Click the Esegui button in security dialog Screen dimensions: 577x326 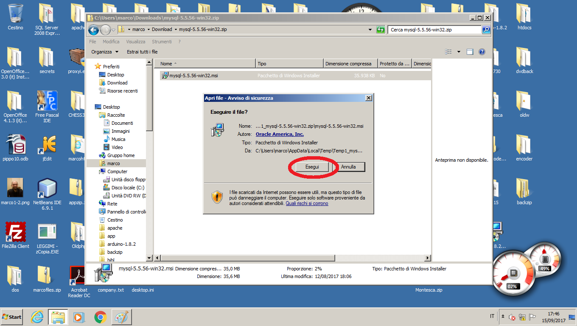point(312,167)
